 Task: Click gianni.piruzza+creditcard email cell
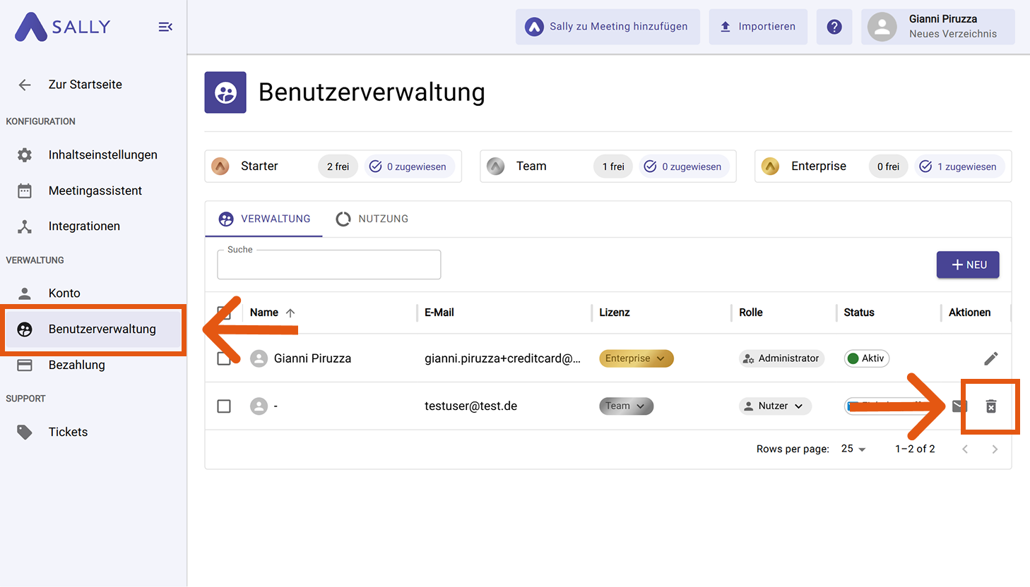pos(502,358)
